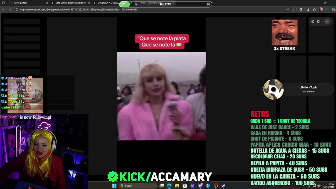
Task: Open Task View on the taskbar
Action: (x=162, y=186)
